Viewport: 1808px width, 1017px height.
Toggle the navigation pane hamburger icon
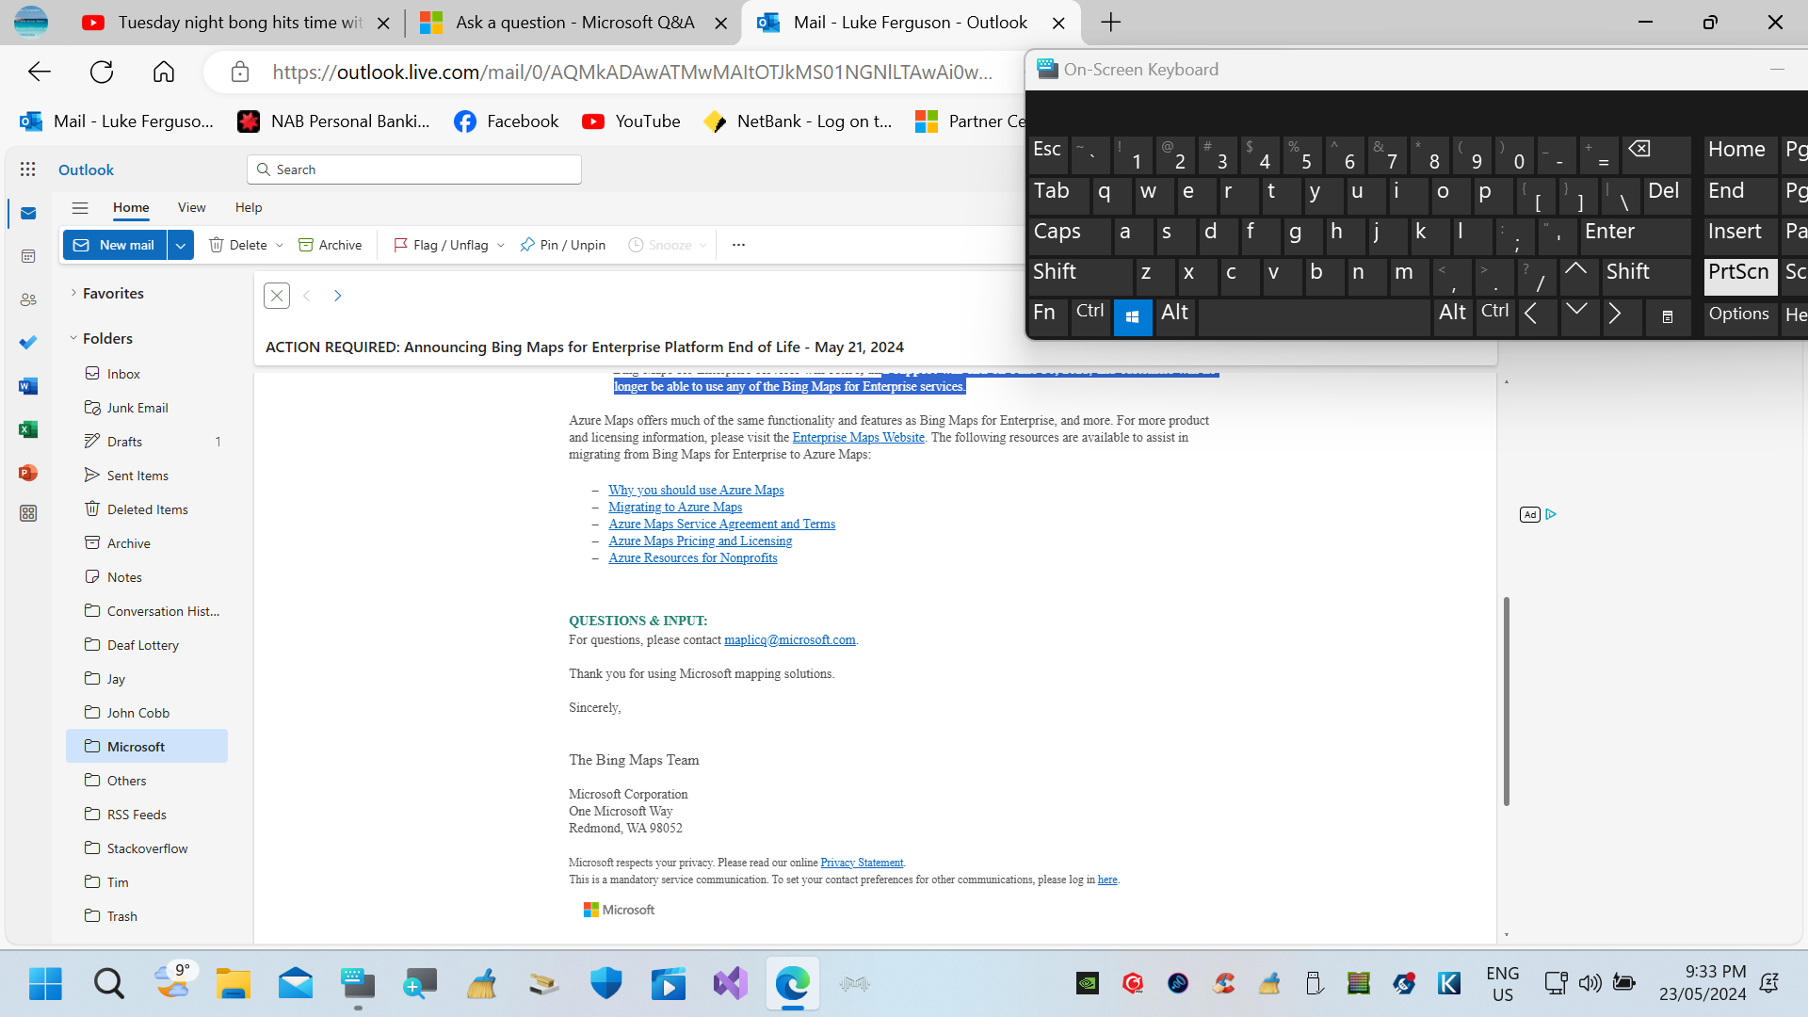pyautogui.click(x=80, y=208)
